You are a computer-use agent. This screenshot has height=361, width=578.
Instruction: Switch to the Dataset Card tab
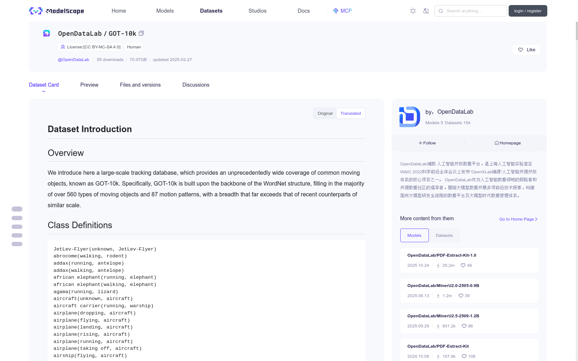pos(44,85)
